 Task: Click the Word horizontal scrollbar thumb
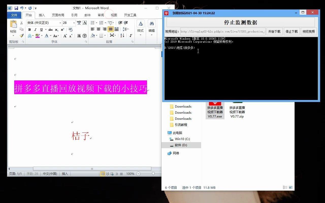pos(92,169)
